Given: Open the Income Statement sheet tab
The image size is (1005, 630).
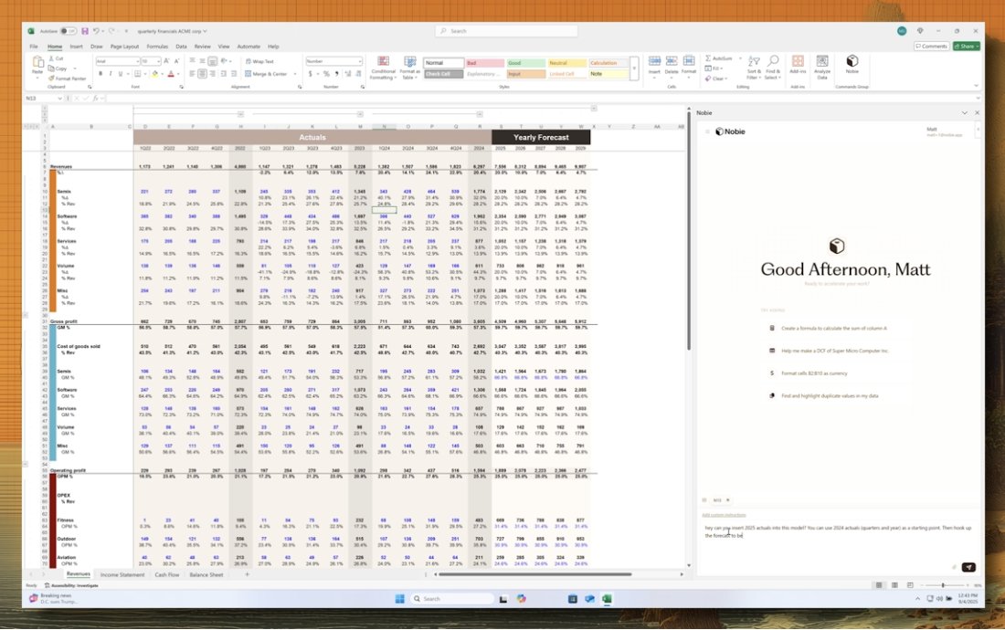Looking at the screenshot, I should click(122, 575).
